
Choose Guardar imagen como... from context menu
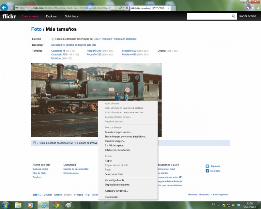tap(118, 132)
